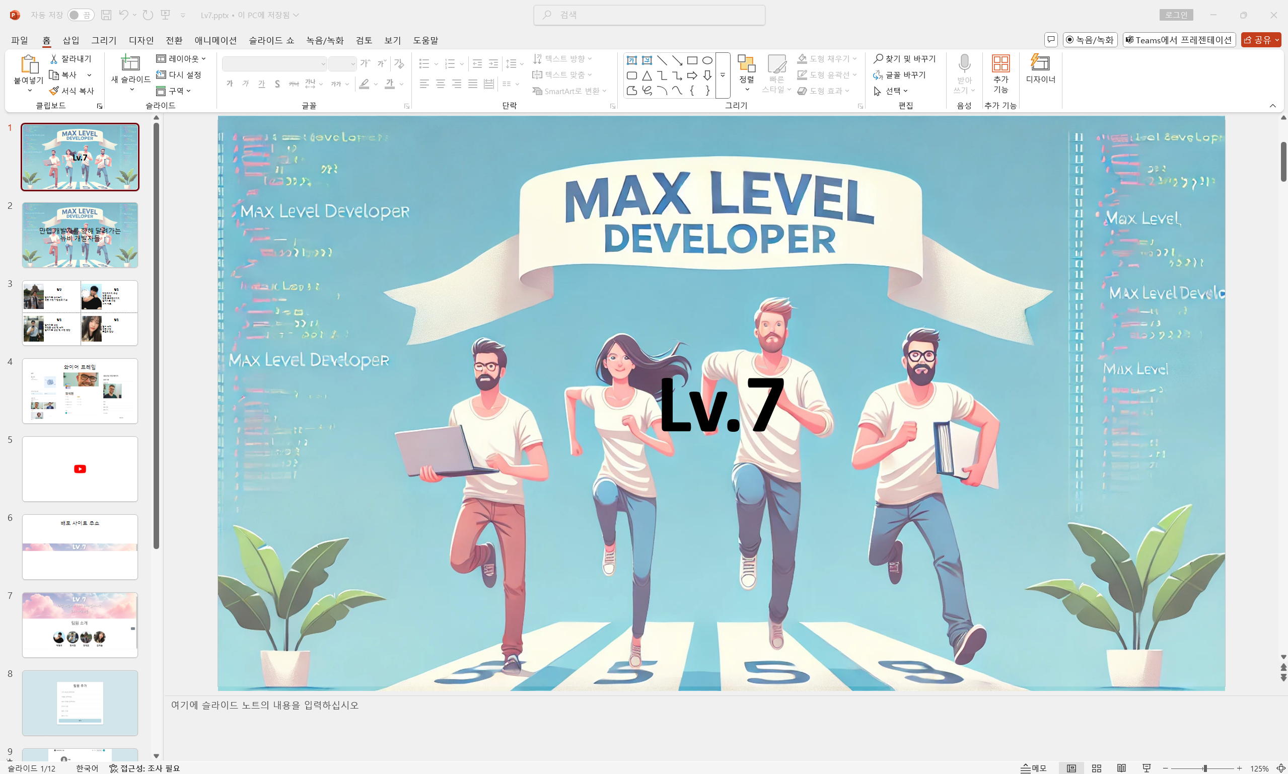Expand the shapes gallery more arrow
This screenshot has width=1288, height=774.
coord(723,75)
